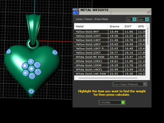The image size is (164, 123).
Task: Click the 19.06 grams cell
Action: (x=115, y=36)
